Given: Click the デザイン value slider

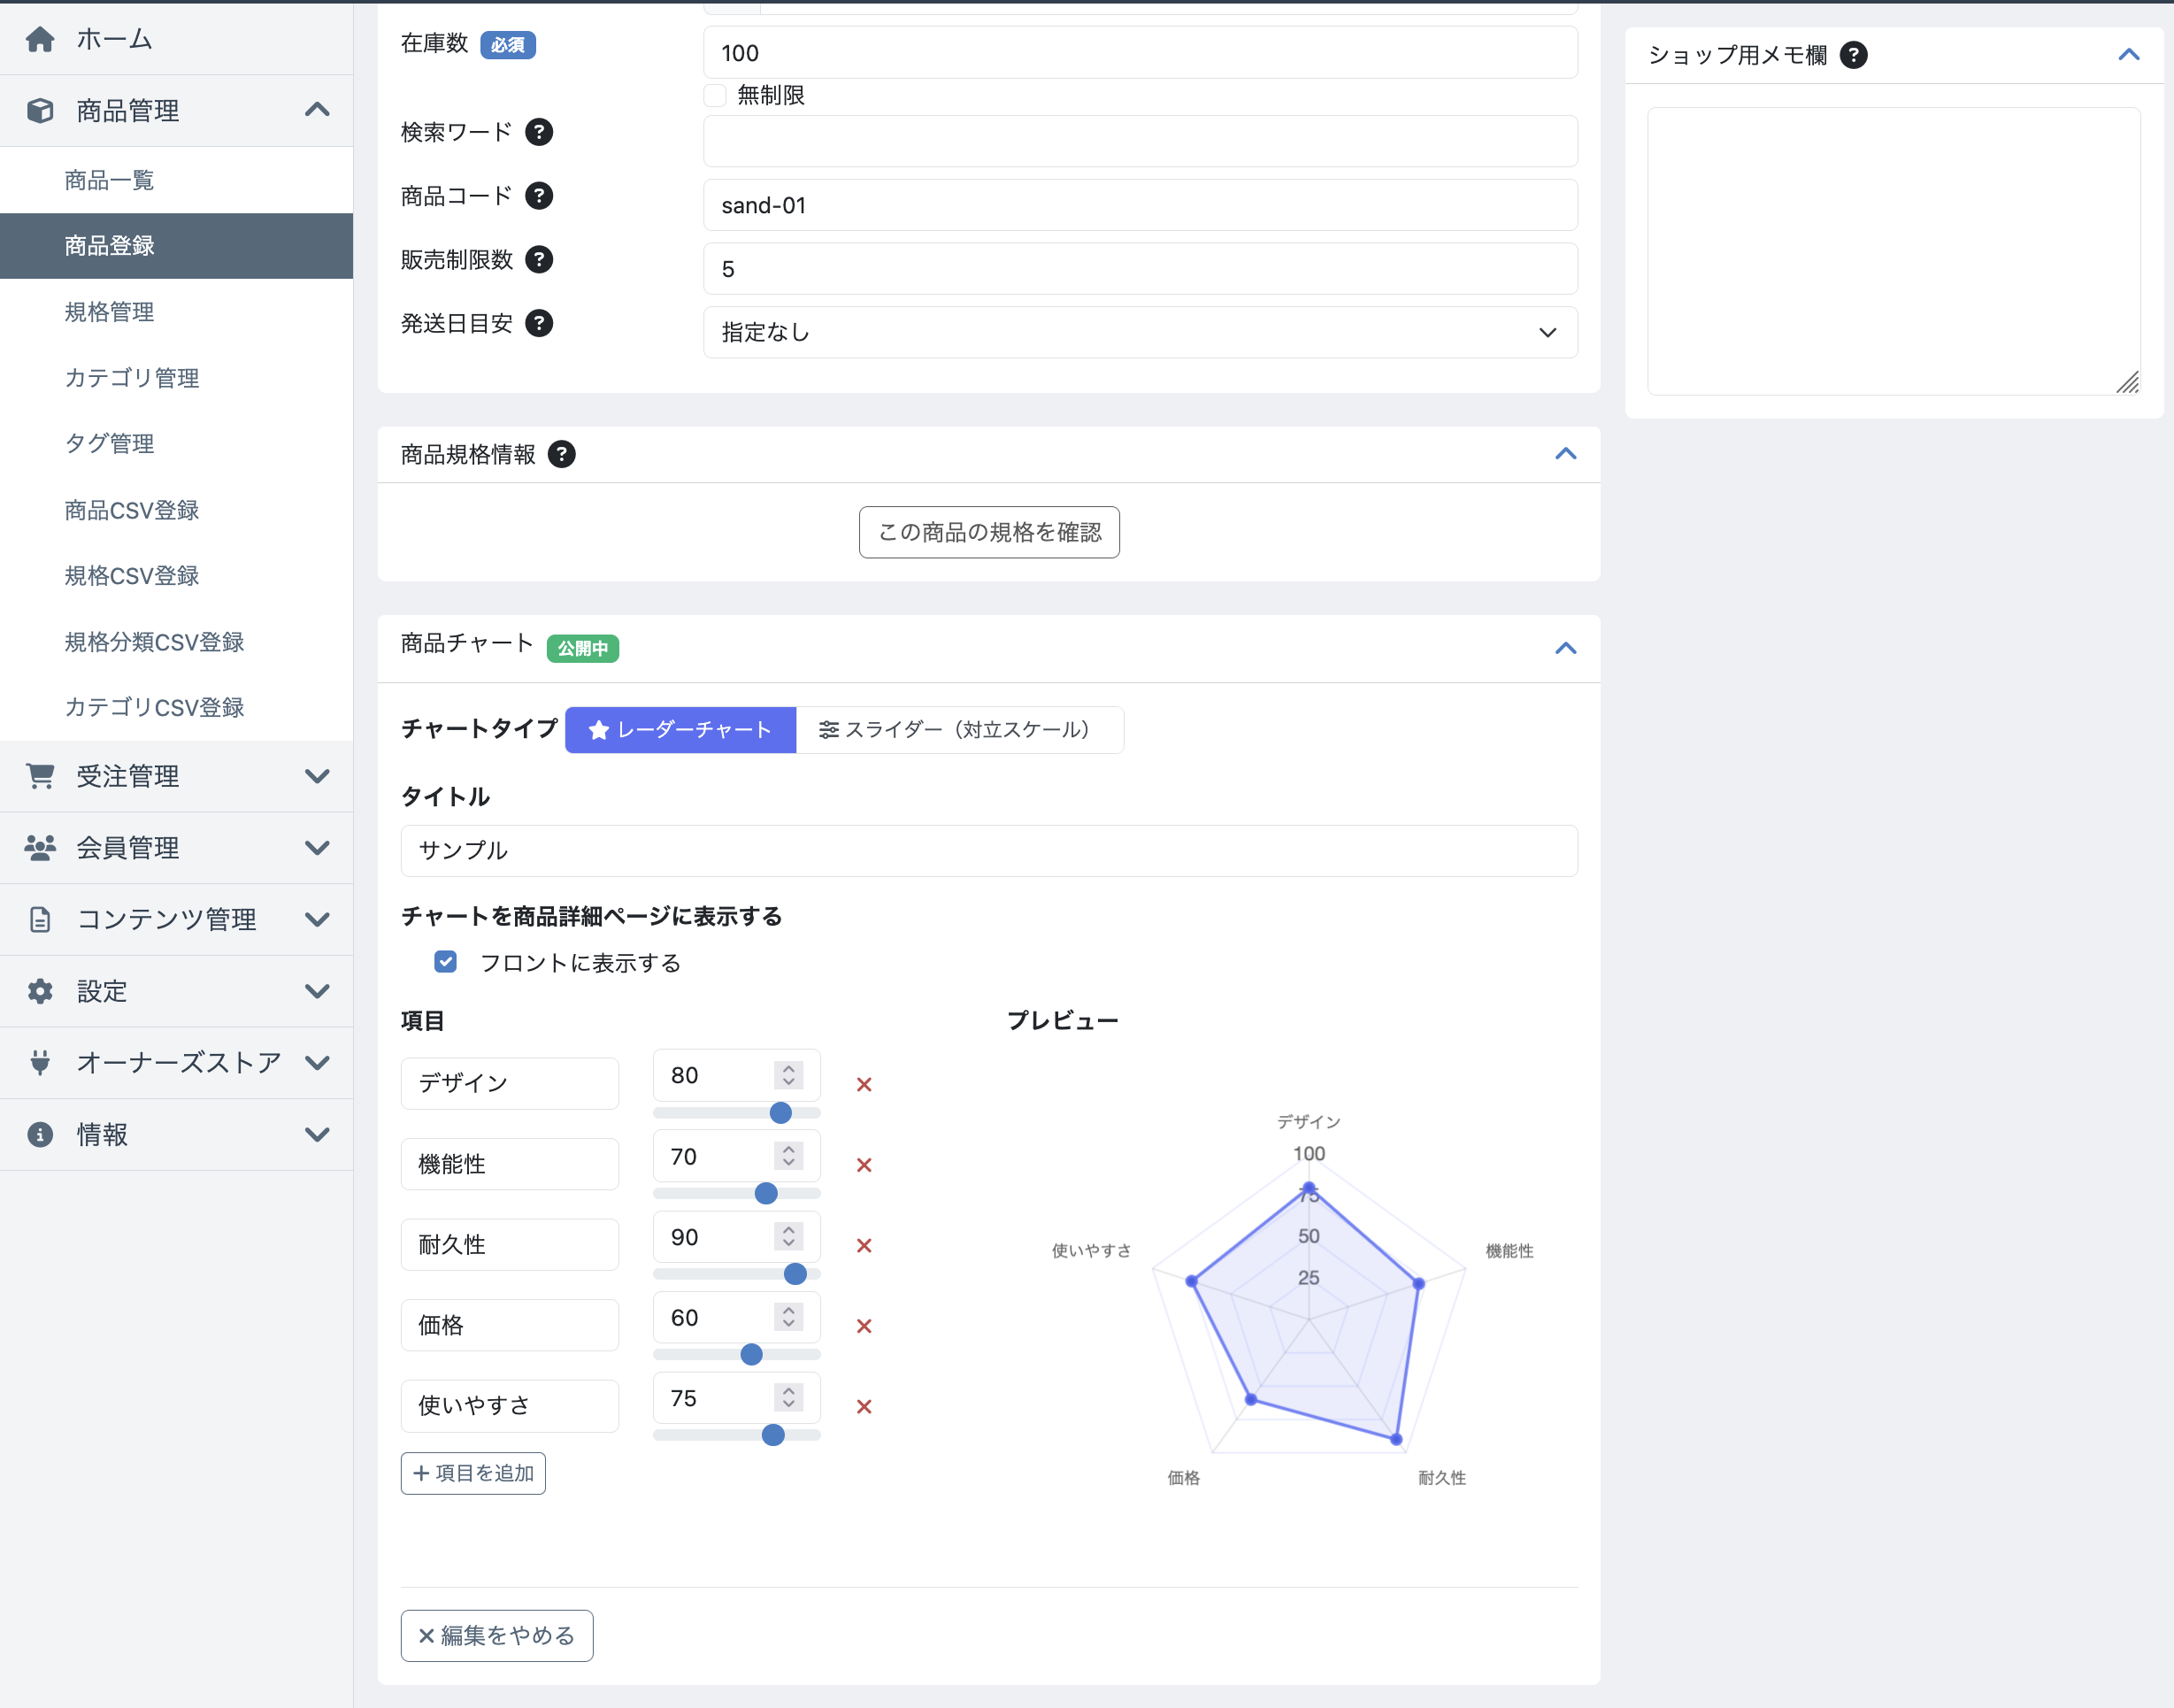Looking at the screenshot, I should click(737, 1113).
